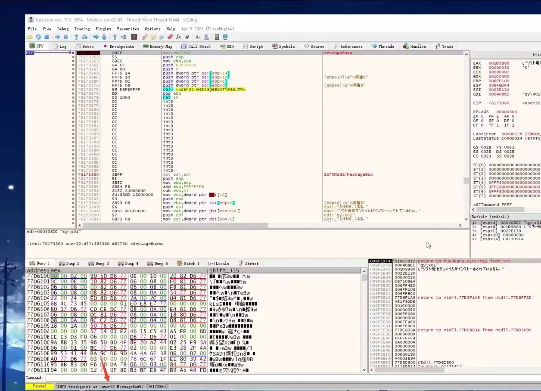The image size is (541, 391).
Task: Open the Debug menu
Action: [63, 29]
